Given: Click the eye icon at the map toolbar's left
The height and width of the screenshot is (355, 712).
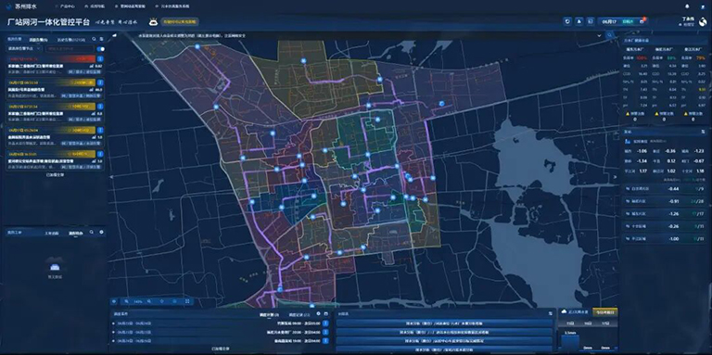Looking at the screenshot, I should click(114, 301).
